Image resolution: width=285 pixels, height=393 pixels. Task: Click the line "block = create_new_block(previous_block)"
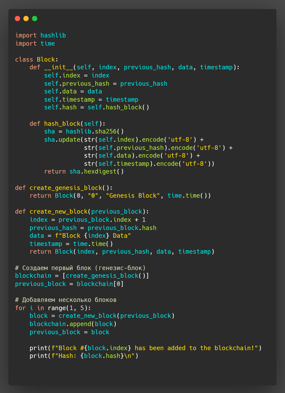pos(102,316)
